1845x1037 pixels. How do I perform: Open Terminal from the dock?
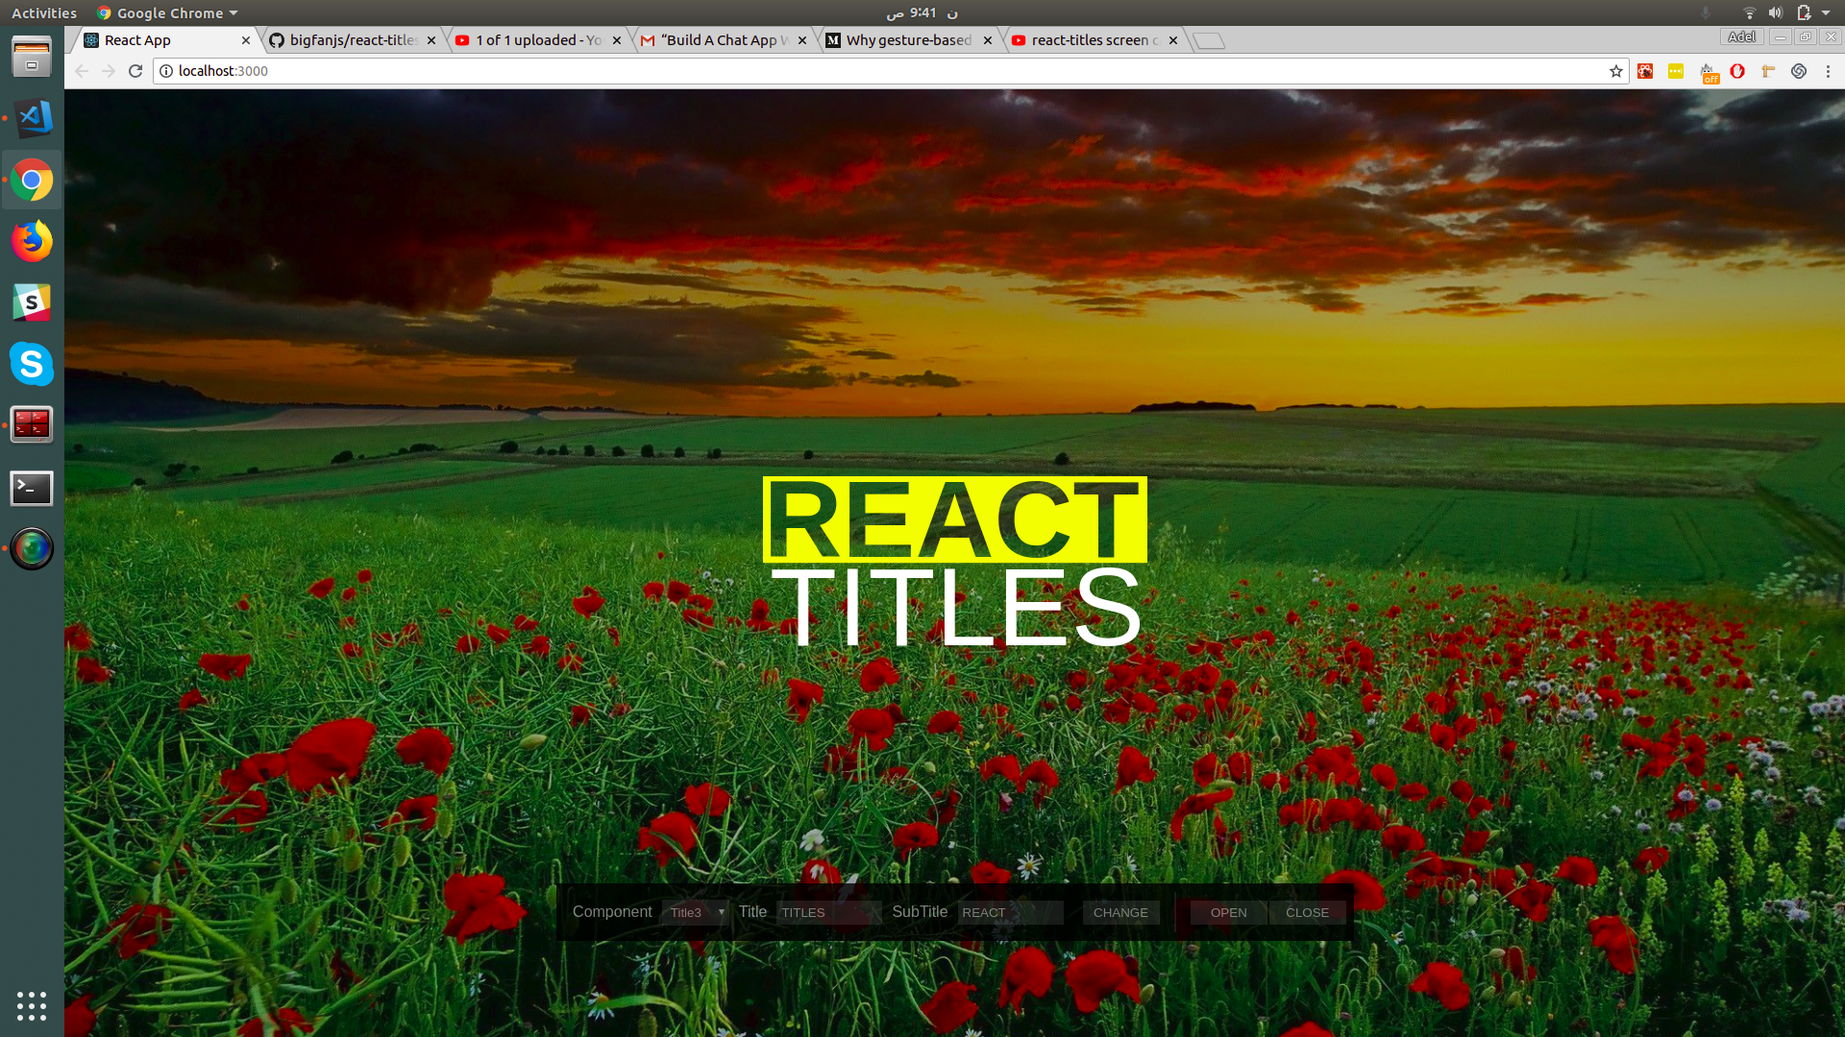[32, 488]
